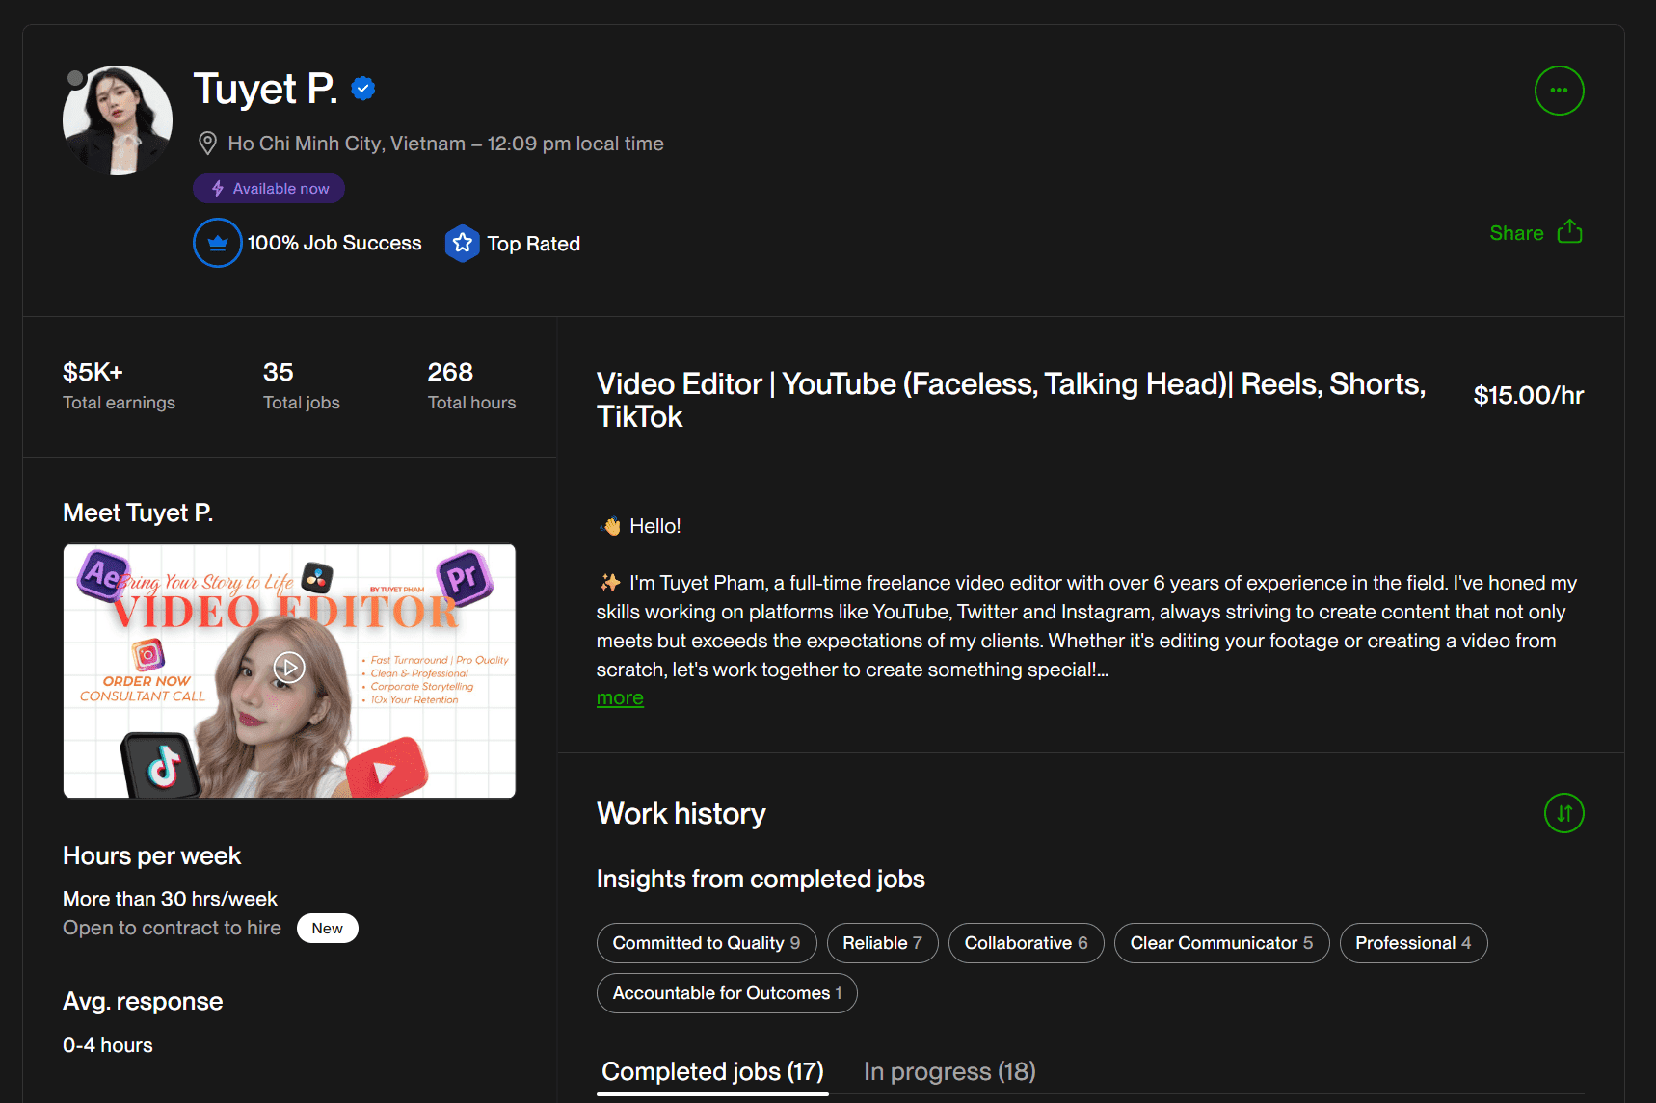Switch to the In progress (18) tab
Image resolution: width=1656 pixels, height=1103 pixels.
(x=948, y=1071)
